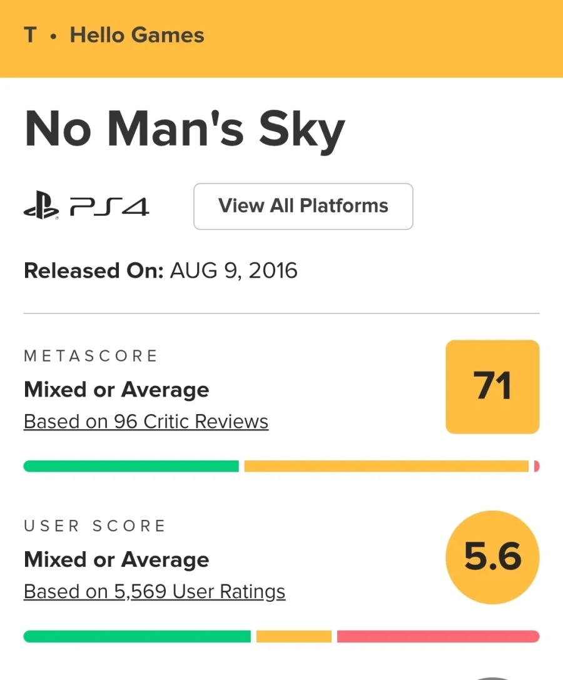Image resolution: width=563 pixels, height=680 pixels.
Task: Click the 5.6 user score circle
Action: coord(492,557)
